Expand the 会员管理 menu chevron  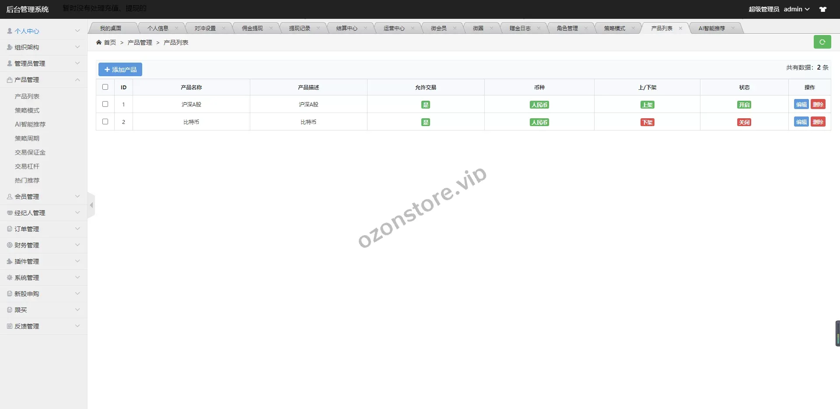click(77, 197)
